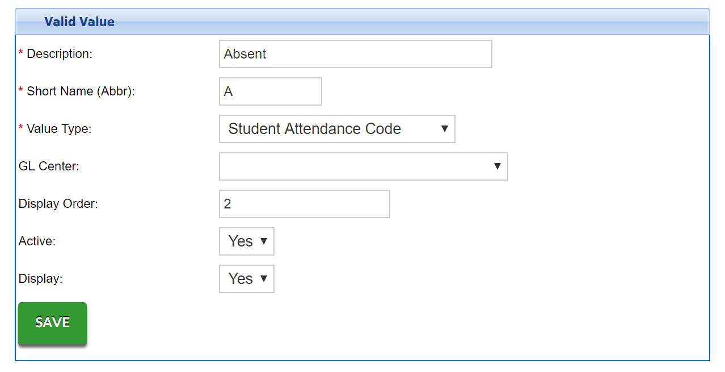Open the Active Yes/No dropdown
The image size is (725, 372).
coord(246,241)
